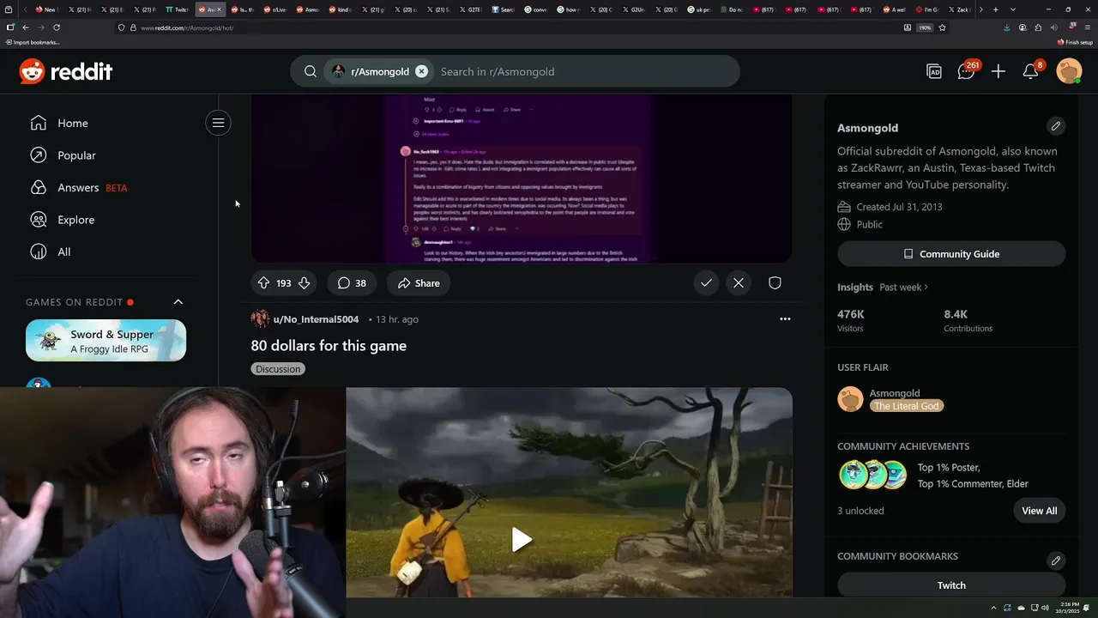Click the browser back arrow
The height and width of the screenshot is (618, 1098).
[x=26, y=27]
